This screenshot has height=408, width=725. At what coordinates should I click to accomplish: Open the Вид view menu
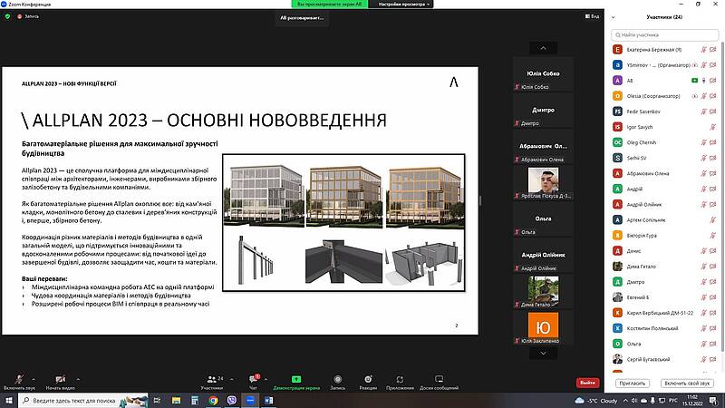click(x=592, y=16)
